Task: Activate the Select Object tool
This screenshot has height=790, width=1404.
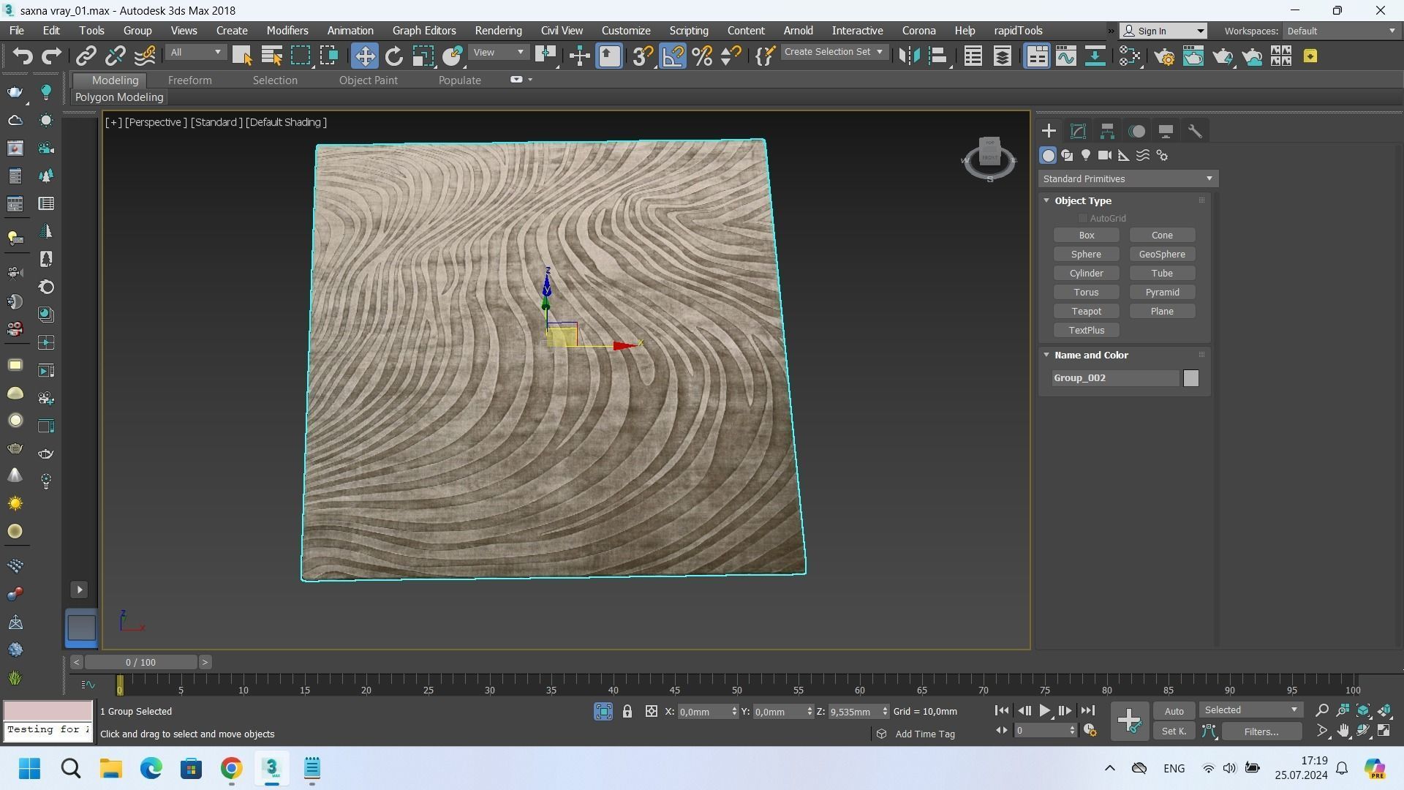Action: click(242, 56)
